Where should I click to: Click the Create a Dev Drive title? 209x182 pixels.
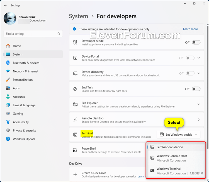94,173
